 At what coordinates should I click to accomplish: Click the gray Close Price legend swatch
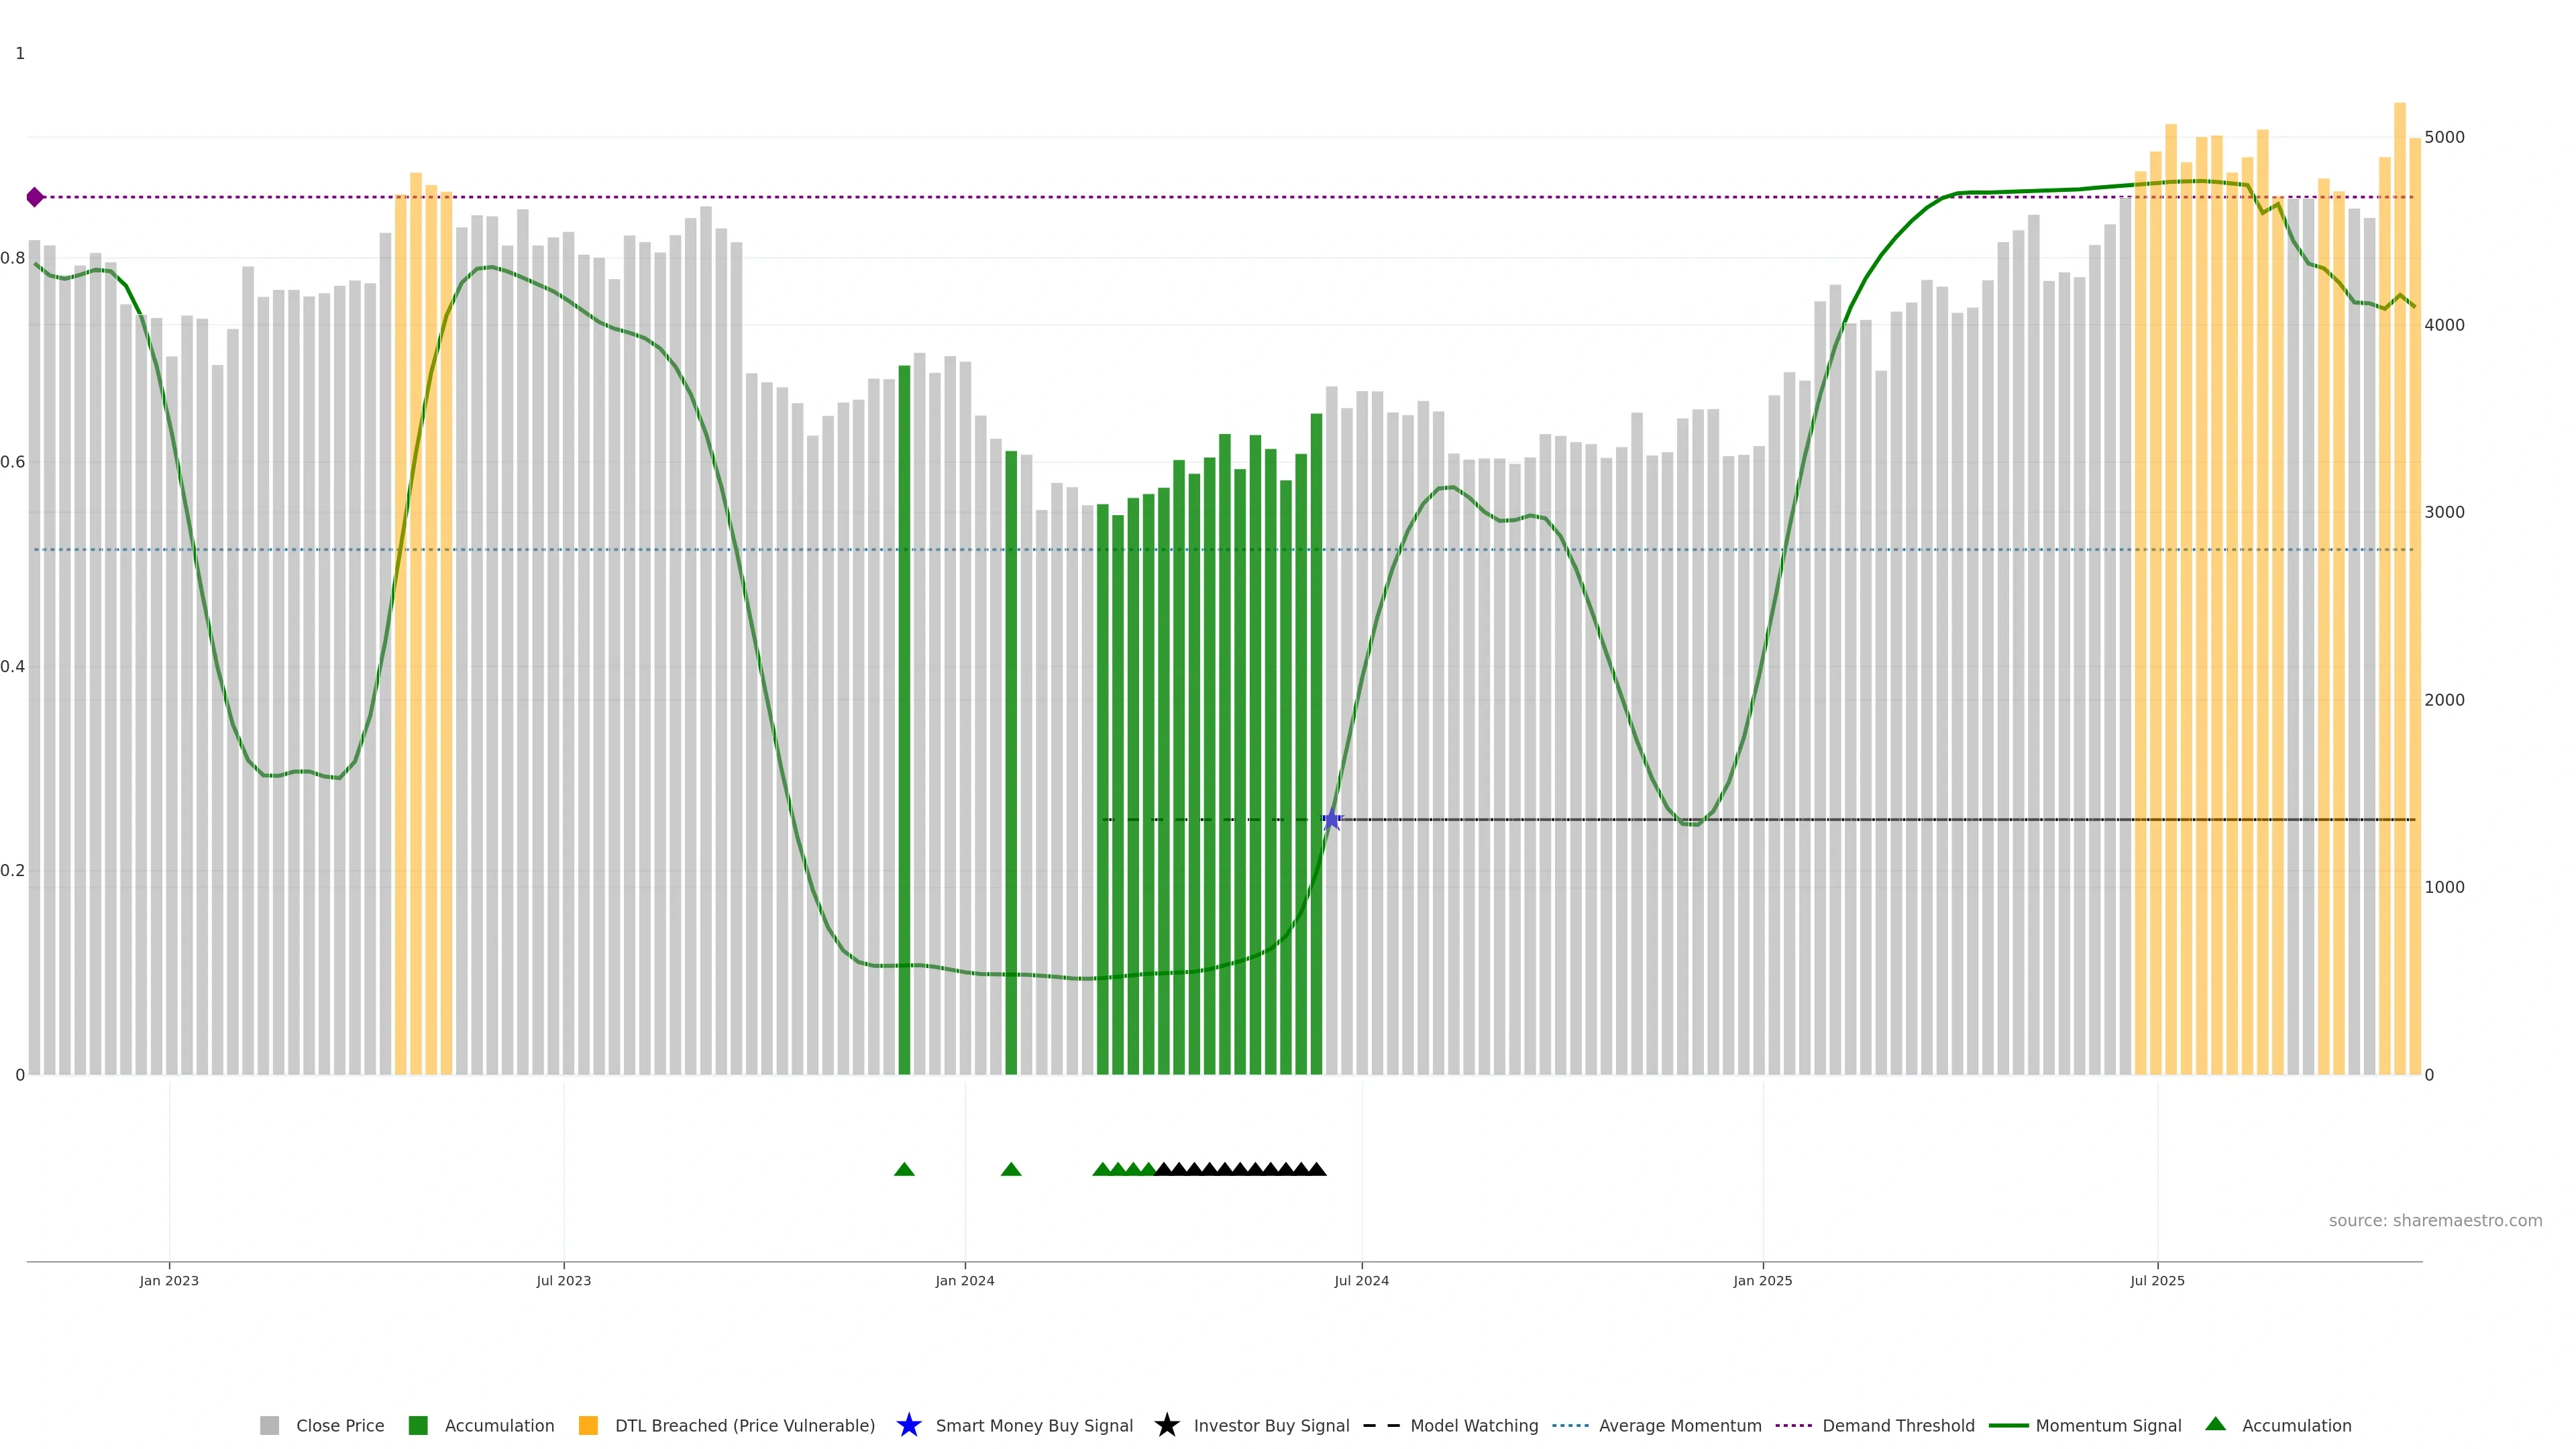point(269,1426)
